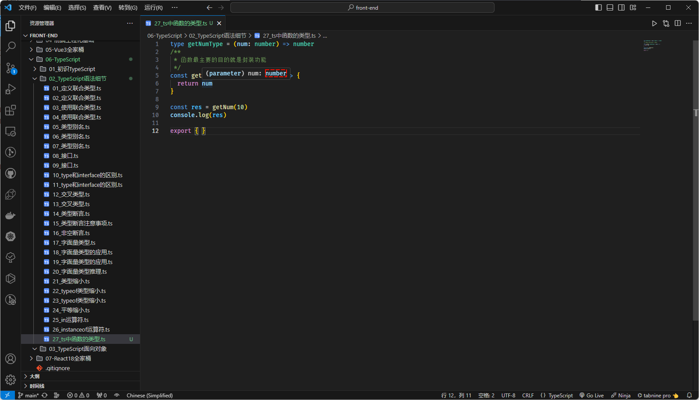699x400 pixels.
Task: Open the Extensions view icon
Action: click(x=11, y=110)
